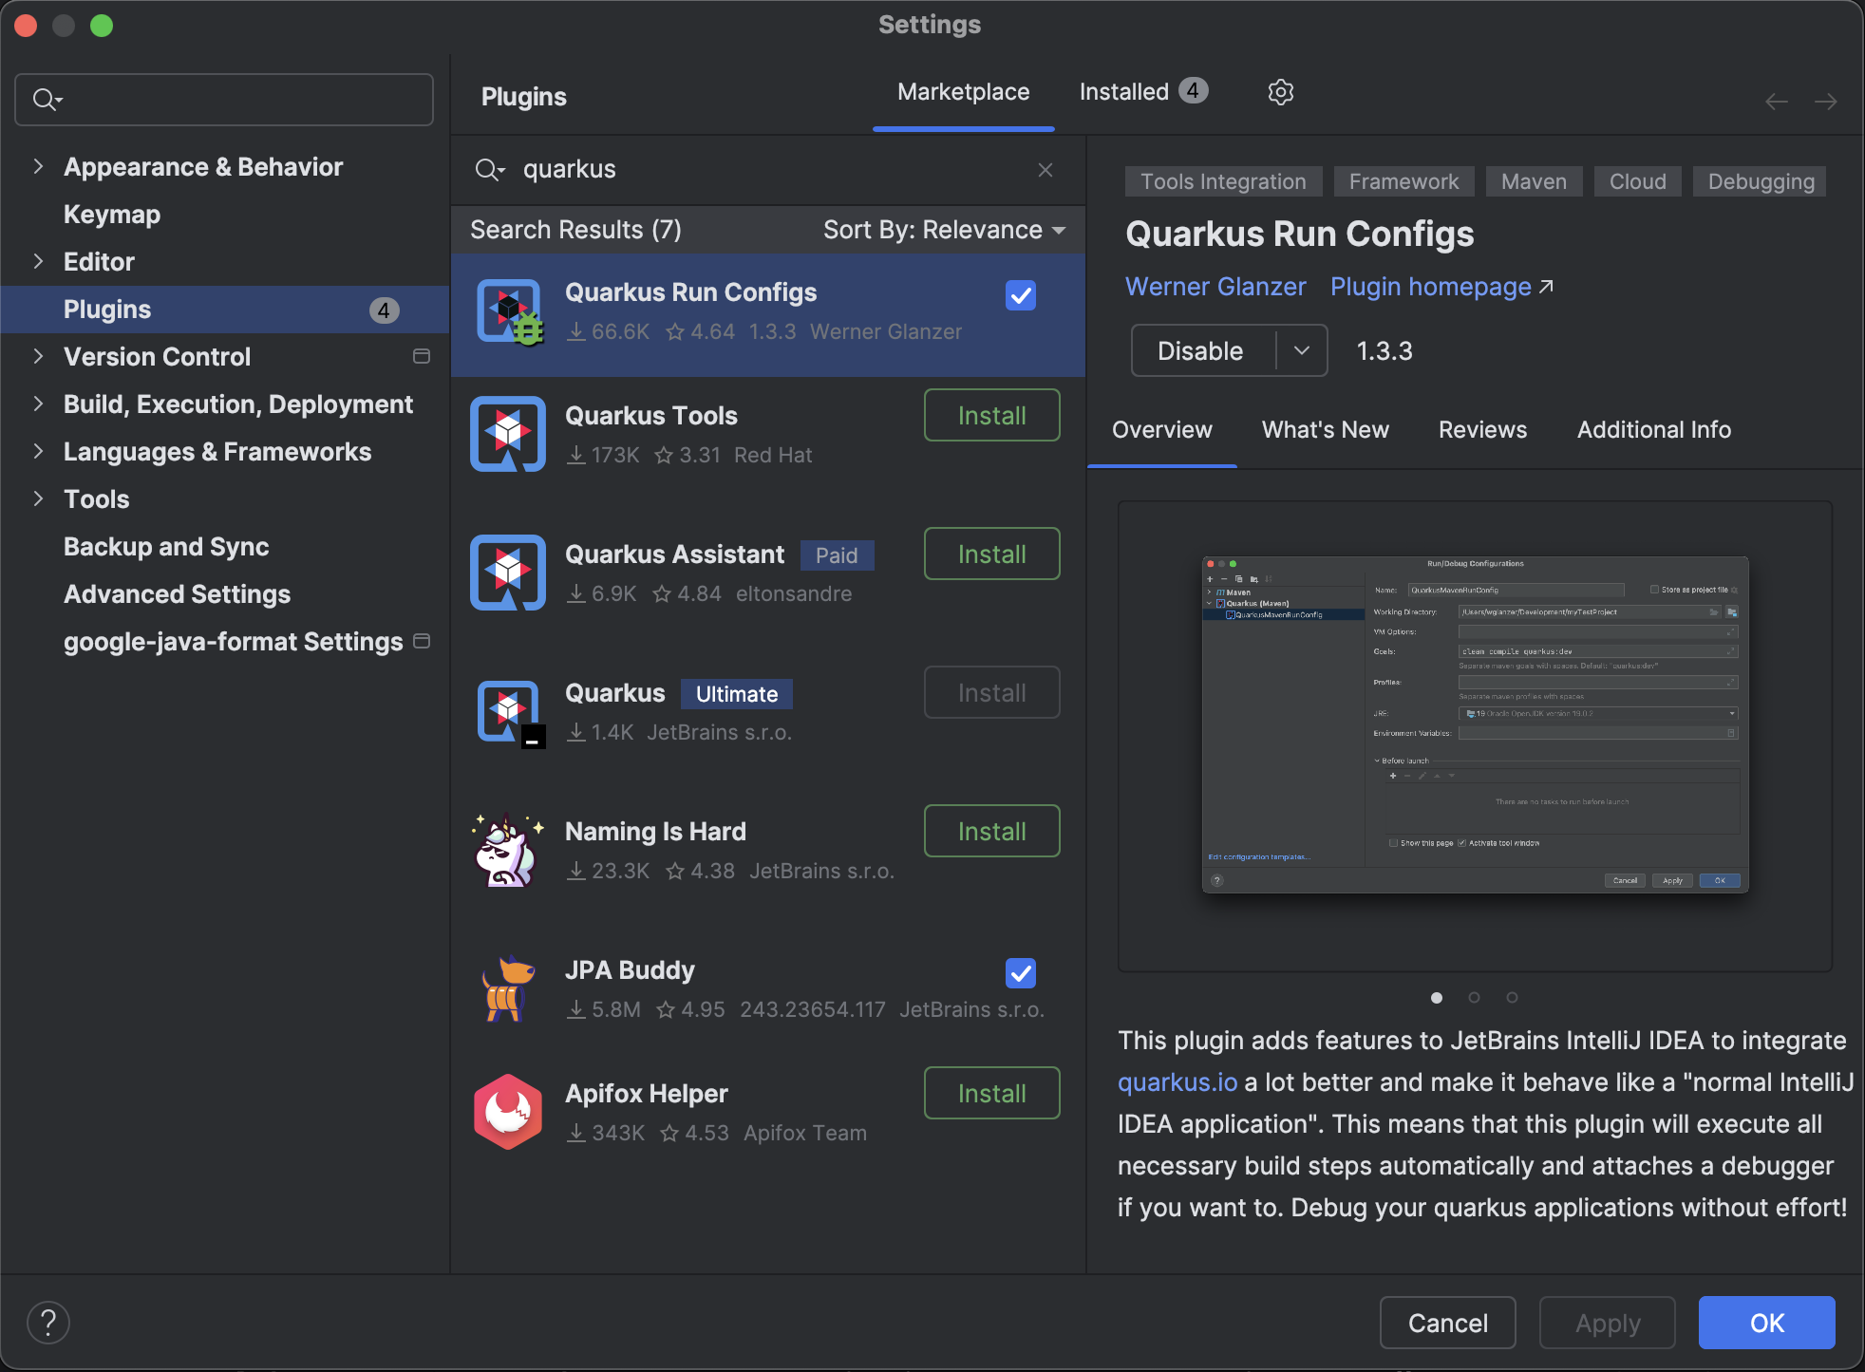Click the plugin settings gear icon

tap(1280, 92)
